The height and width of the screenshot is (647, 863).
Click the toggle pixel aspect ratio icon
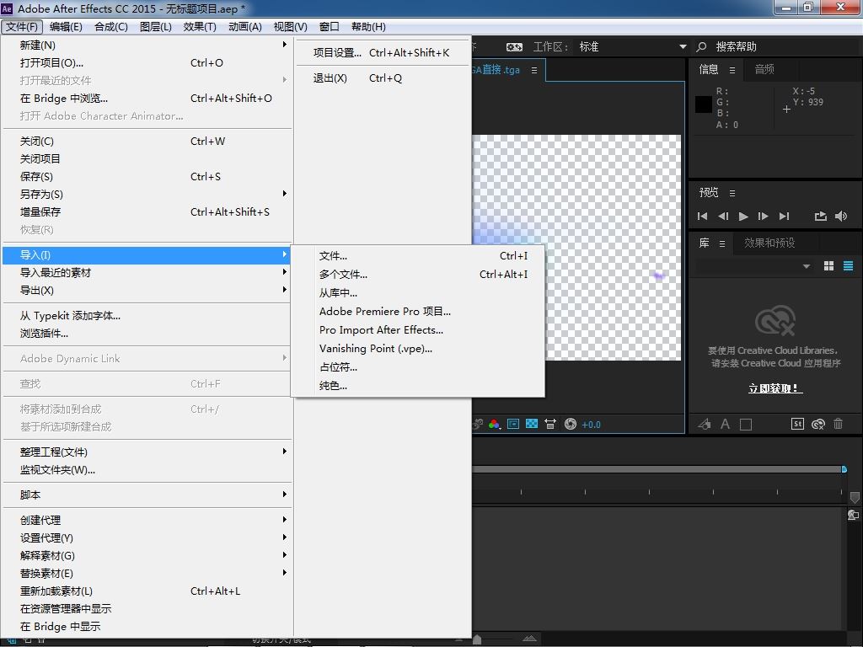point(549,425)
